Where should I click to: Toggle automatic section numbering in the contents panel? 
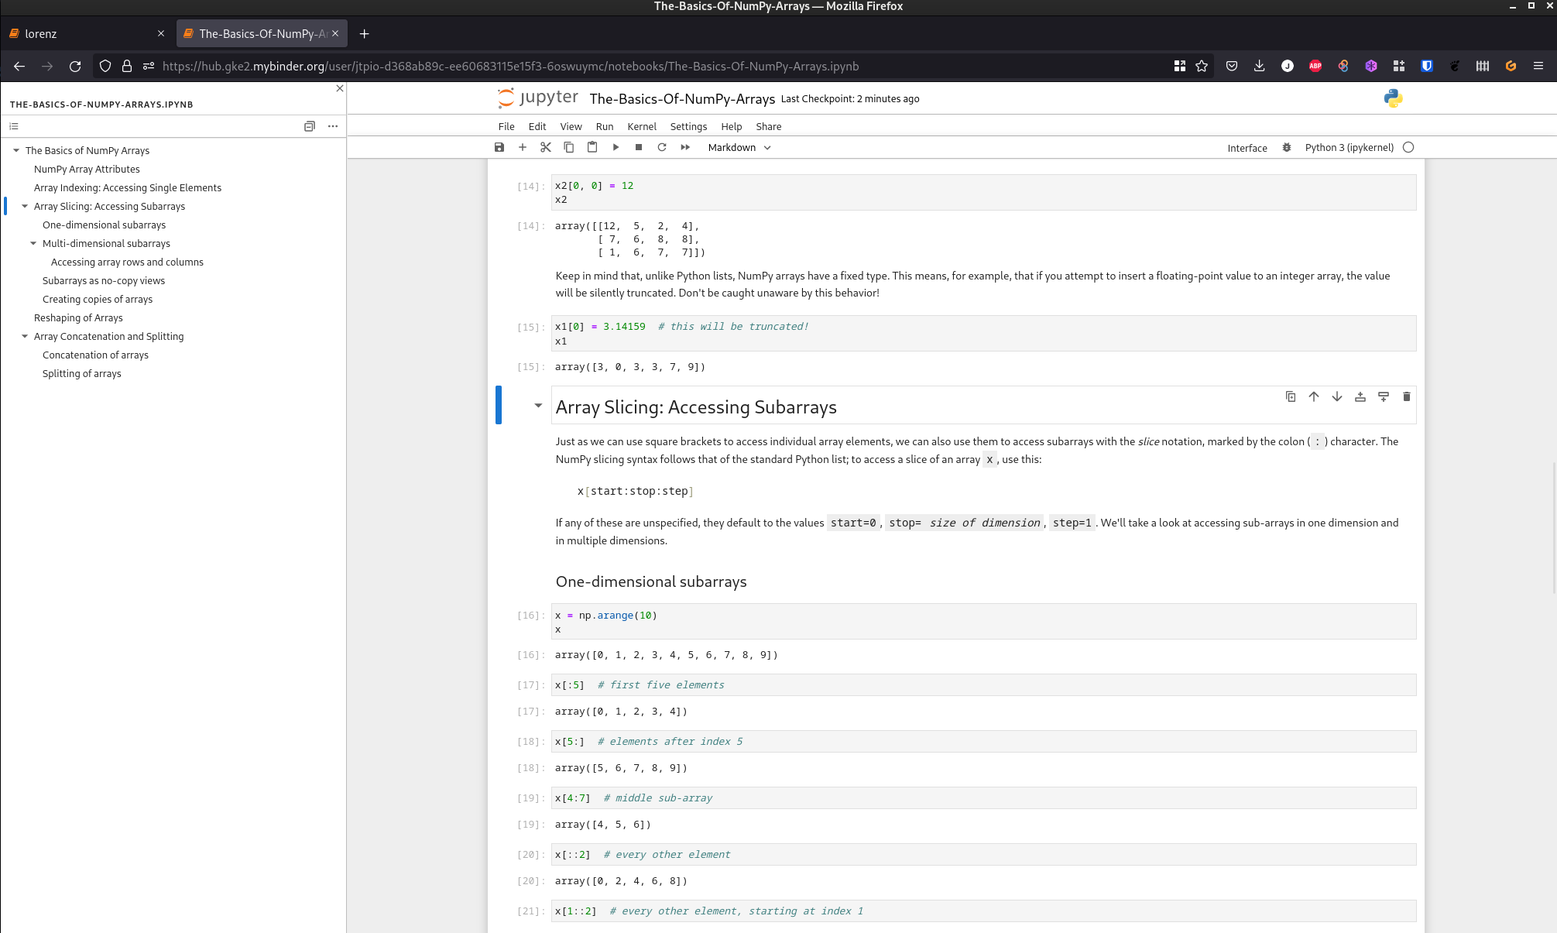[14, 126]
